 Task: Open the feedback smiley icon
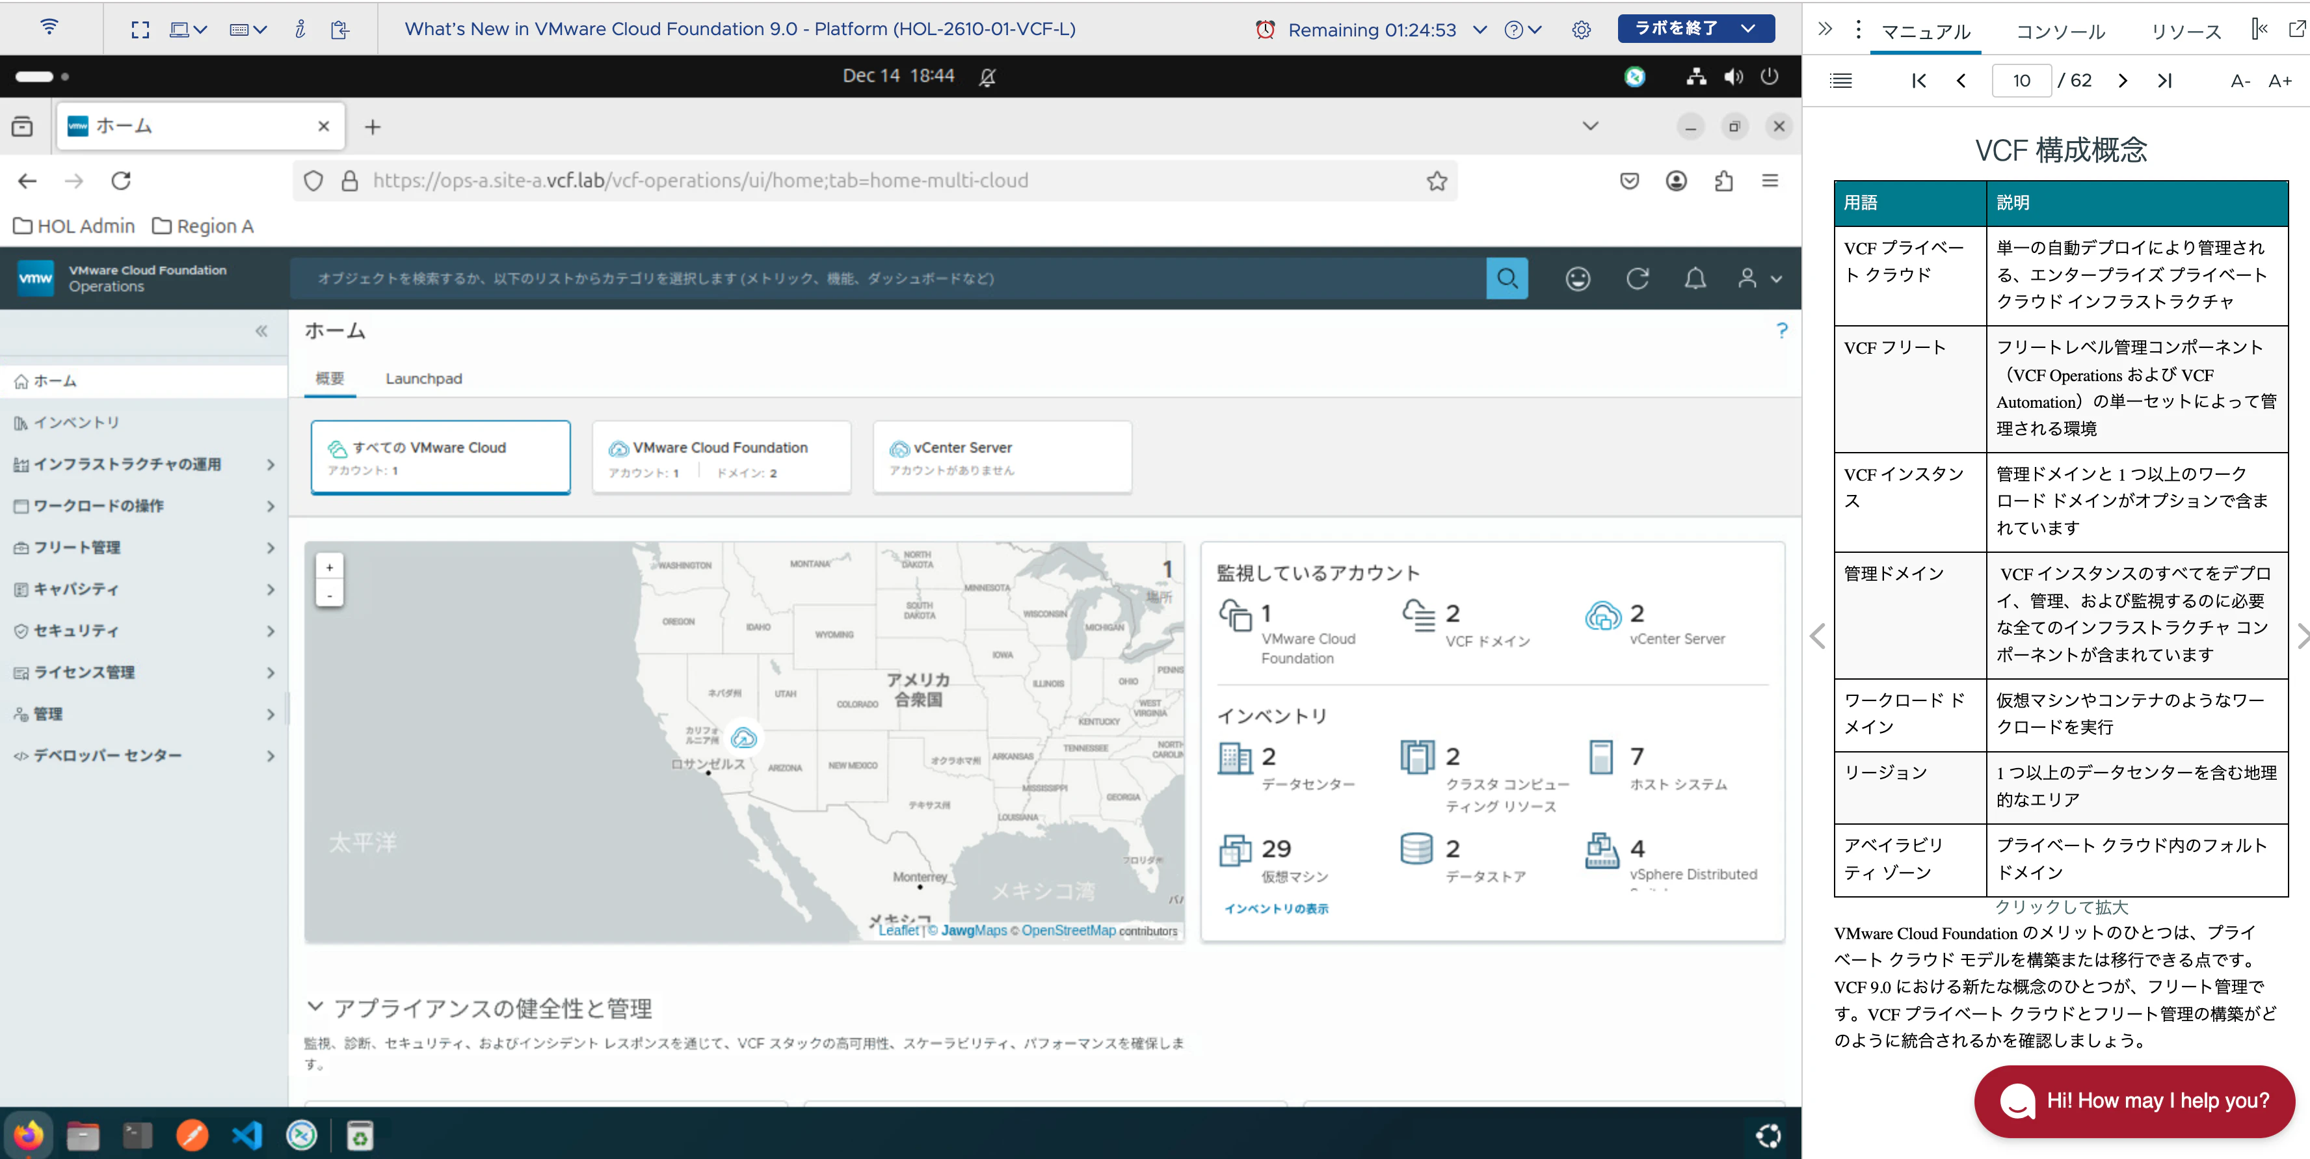(1577, 279)
